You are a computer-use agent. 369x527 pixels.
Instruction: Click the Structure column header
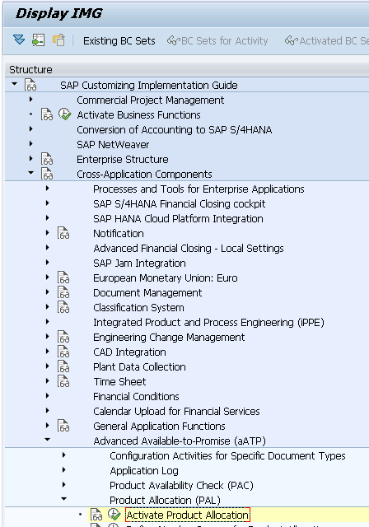187,69
